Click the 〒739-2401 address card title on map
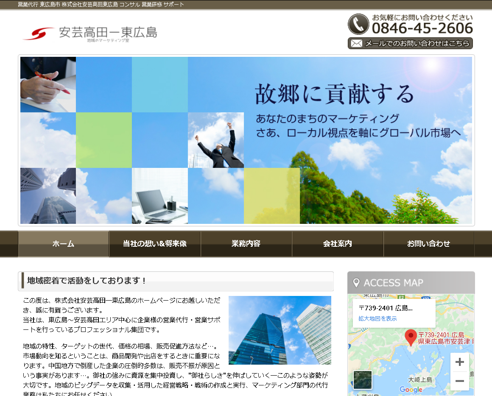The image size is (492, 396). pos(386,308)
